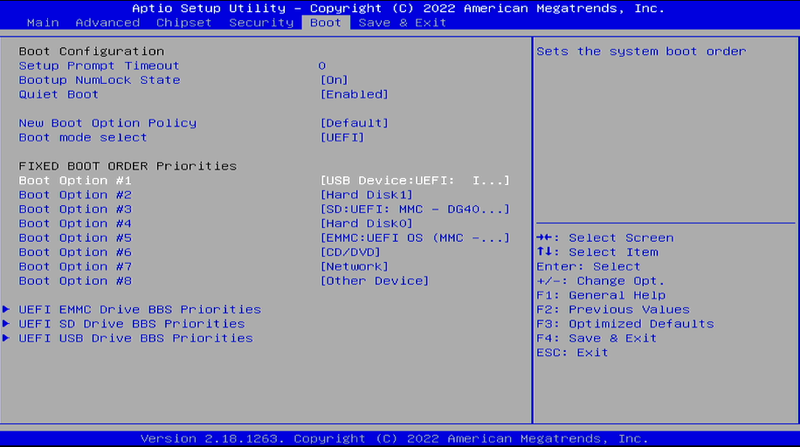Toggle Bootup NumLock State [On] value
The image size is (800, 447).
(334, 80)
